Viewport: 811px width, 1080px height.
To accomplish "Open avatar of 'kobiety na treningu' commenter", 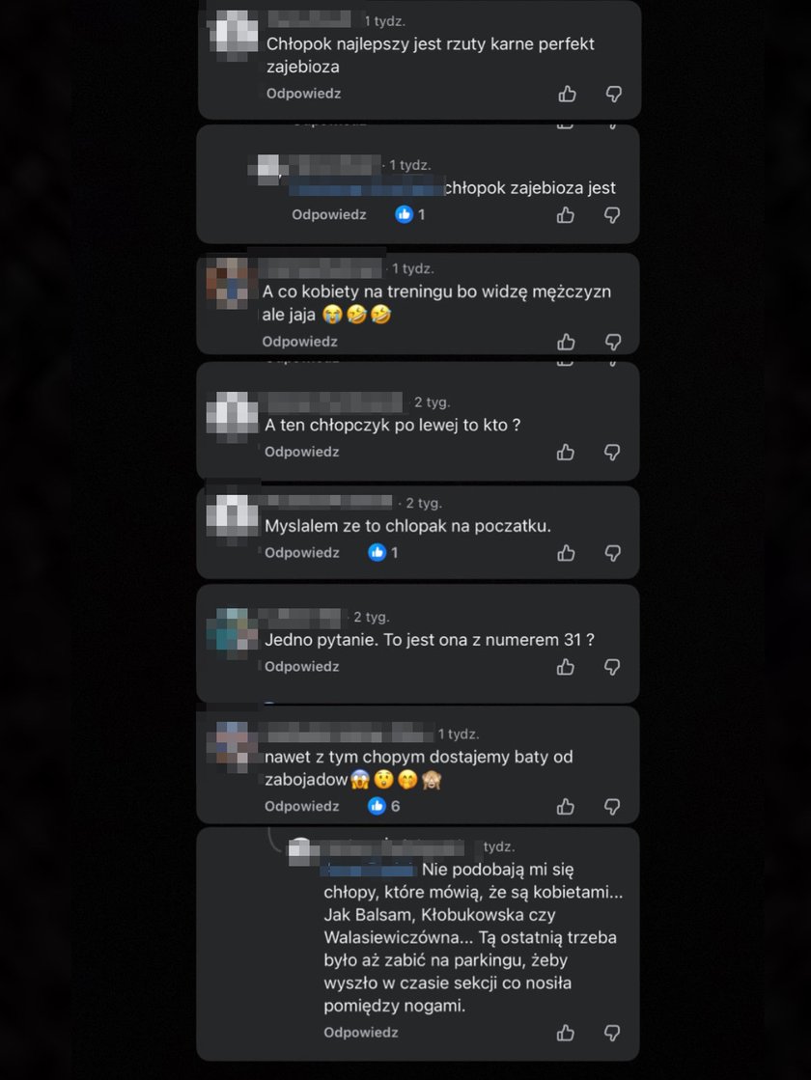I will [228, 283].
